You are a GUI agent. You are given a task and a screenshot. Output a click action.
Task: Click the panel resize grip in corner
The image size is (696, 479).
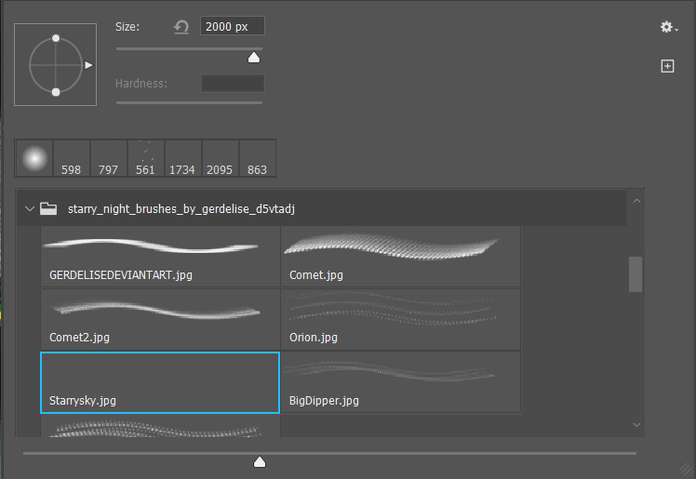687,469
